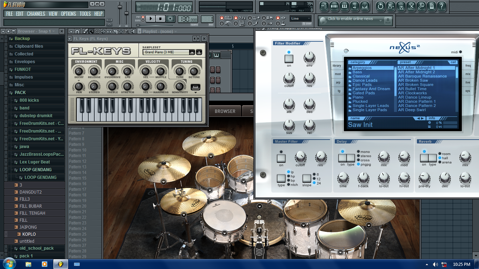Click the Play button in transport
479x269 pixels.
point(151,19)
